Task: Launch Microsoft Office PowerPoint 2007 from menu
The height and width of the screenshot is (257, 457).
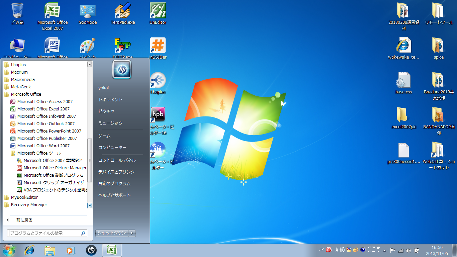Action: point(49,131)
